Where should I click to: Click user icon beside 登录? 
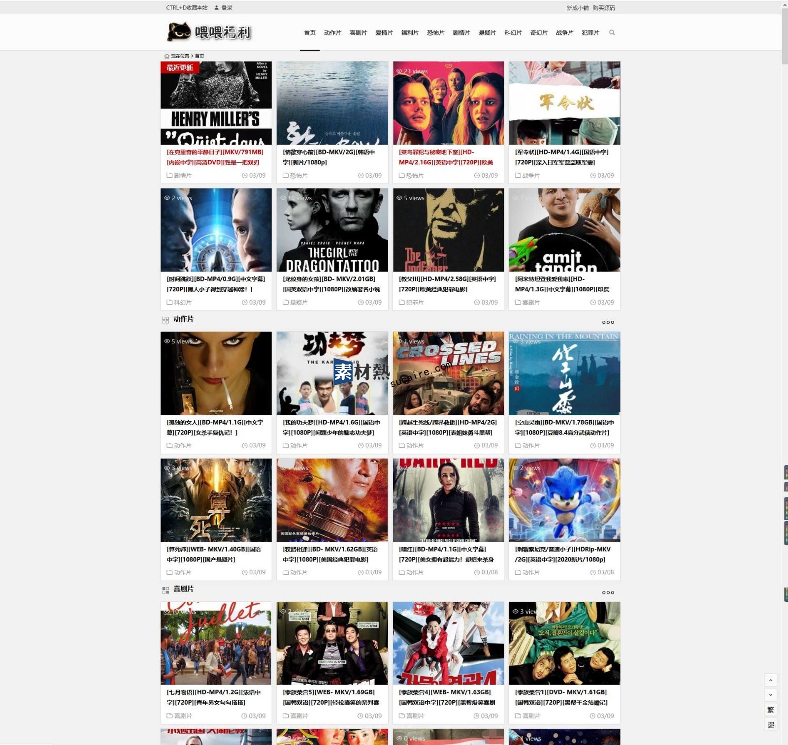[216, 8]
